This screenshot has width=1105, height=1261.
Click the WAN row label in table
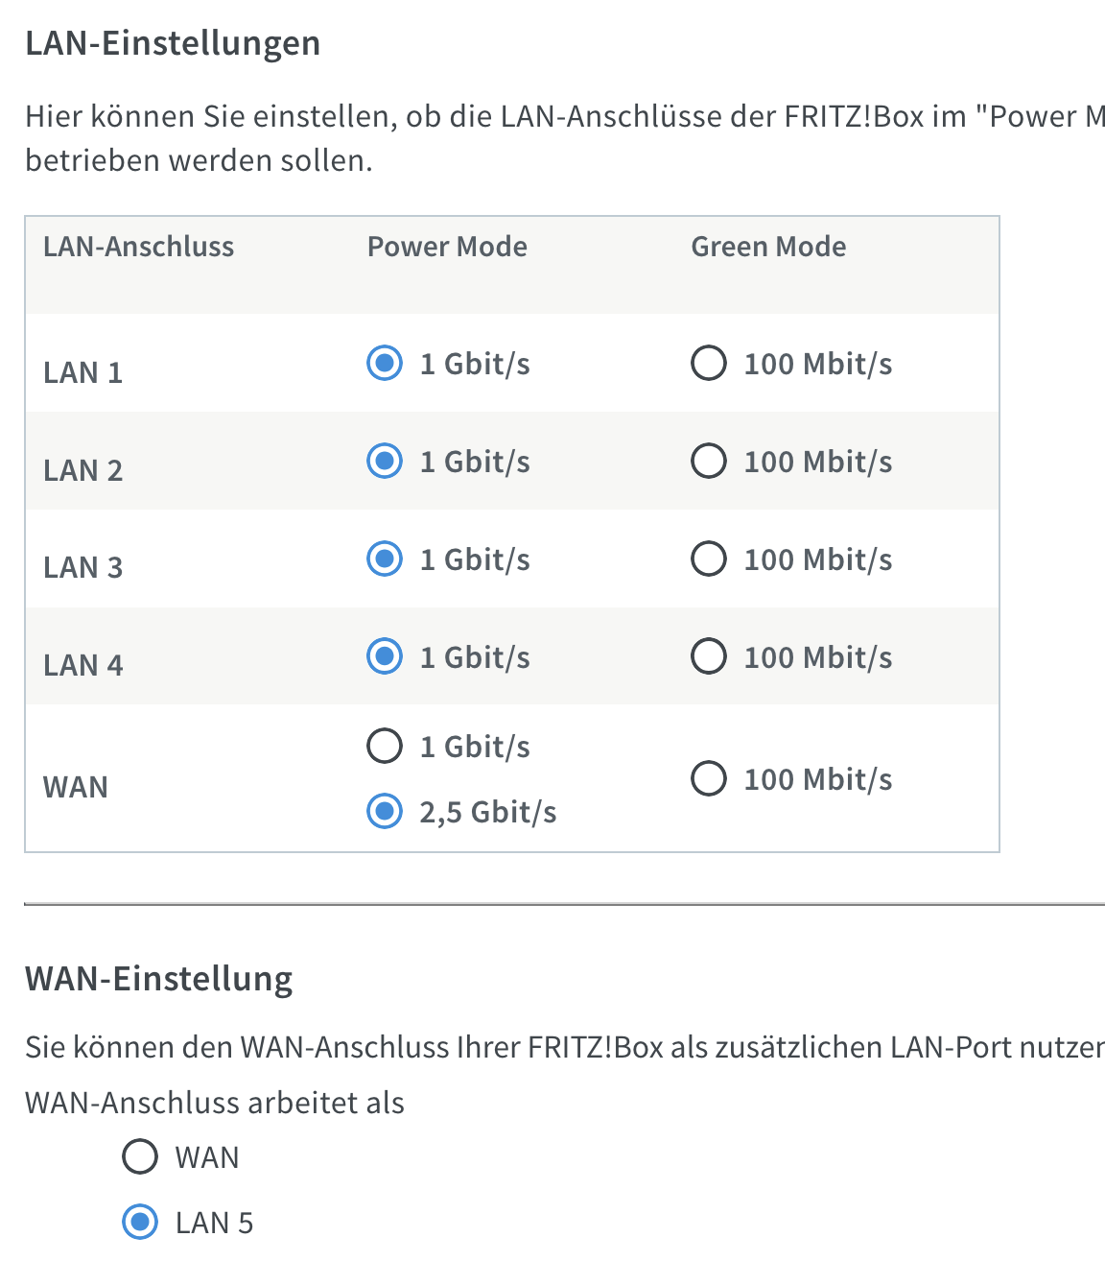click(76, 787)
